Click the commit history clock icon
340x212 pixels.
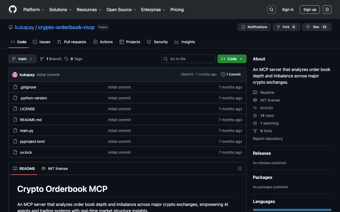223,74
